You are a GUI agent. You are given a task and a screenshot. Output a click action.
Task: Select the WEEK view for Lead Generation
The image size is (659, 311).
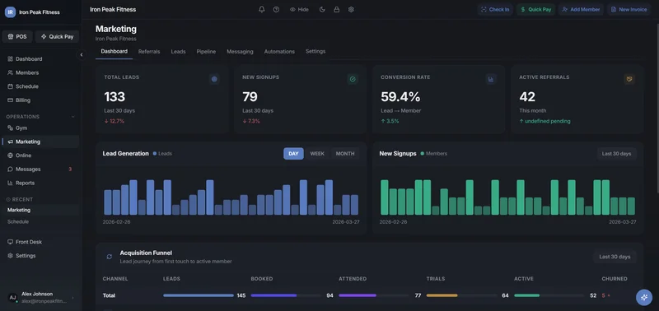[x=317, y=154]
